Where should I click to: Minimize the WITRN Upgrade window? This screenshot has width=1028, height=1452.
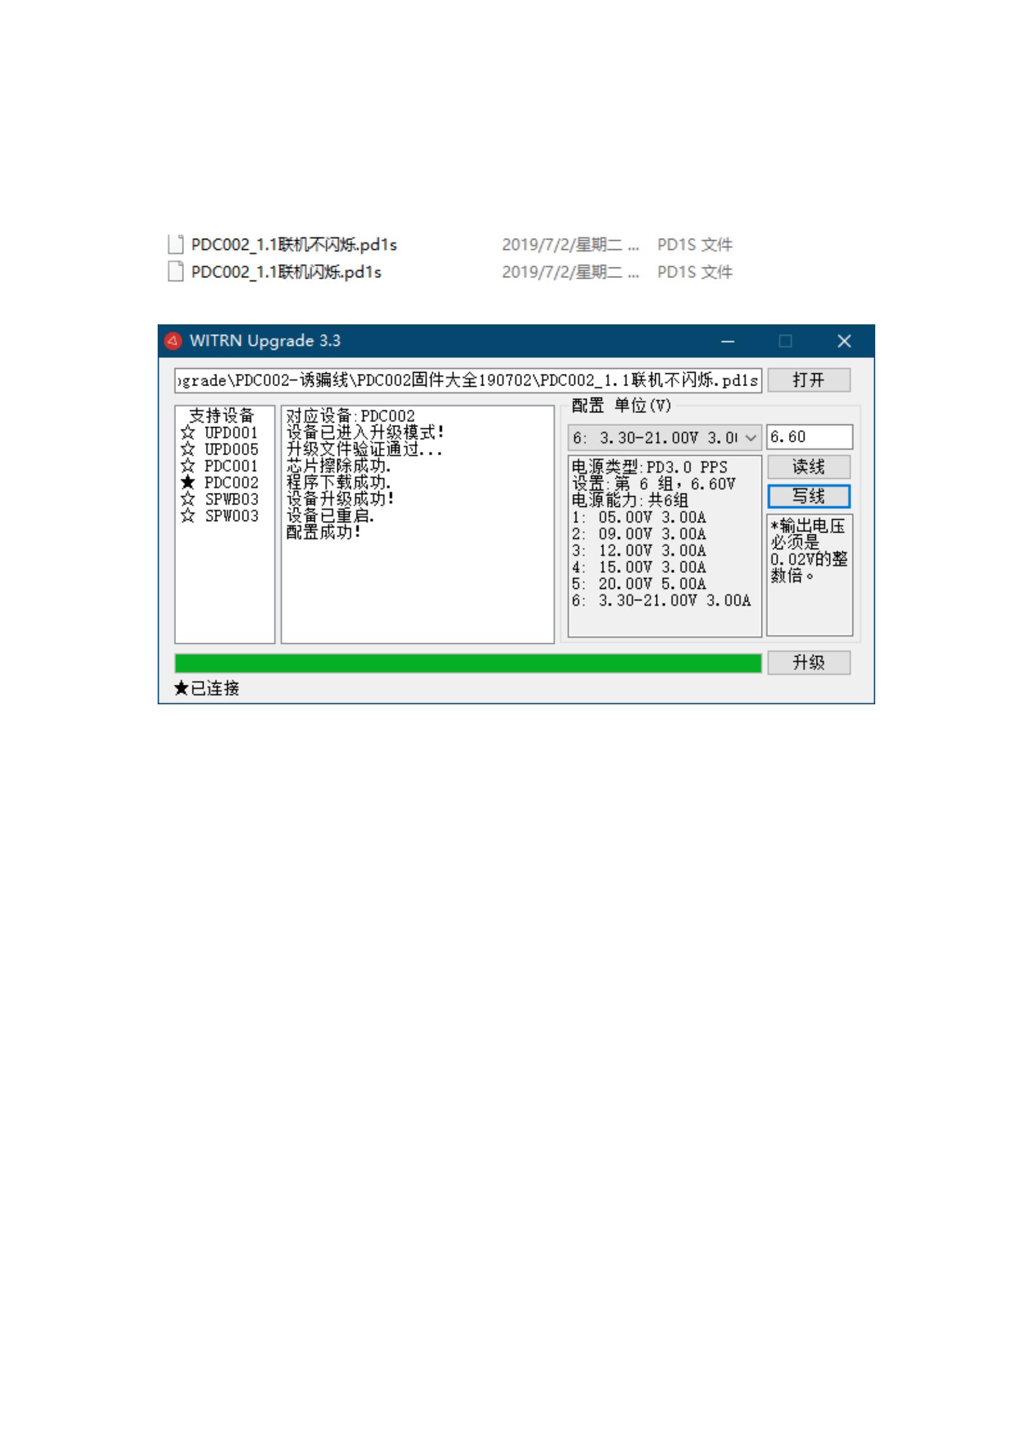(x=727, y=341)
